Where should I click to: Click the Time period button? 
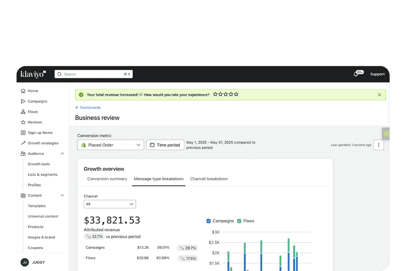[x=165, y=145]
